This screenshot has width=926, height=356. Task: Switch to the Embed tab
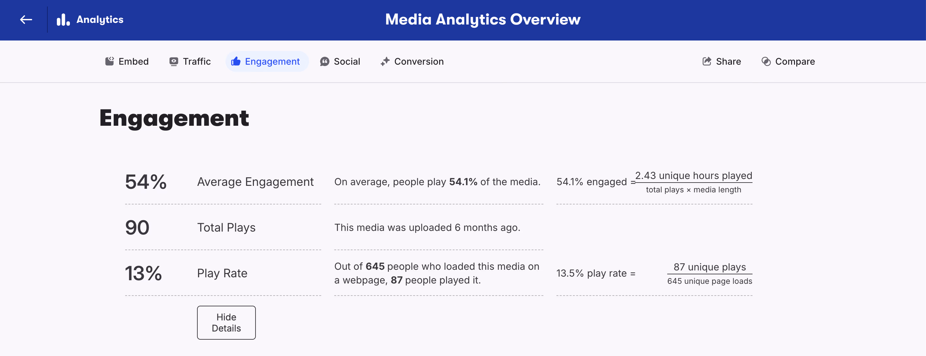tap(126, 61)
